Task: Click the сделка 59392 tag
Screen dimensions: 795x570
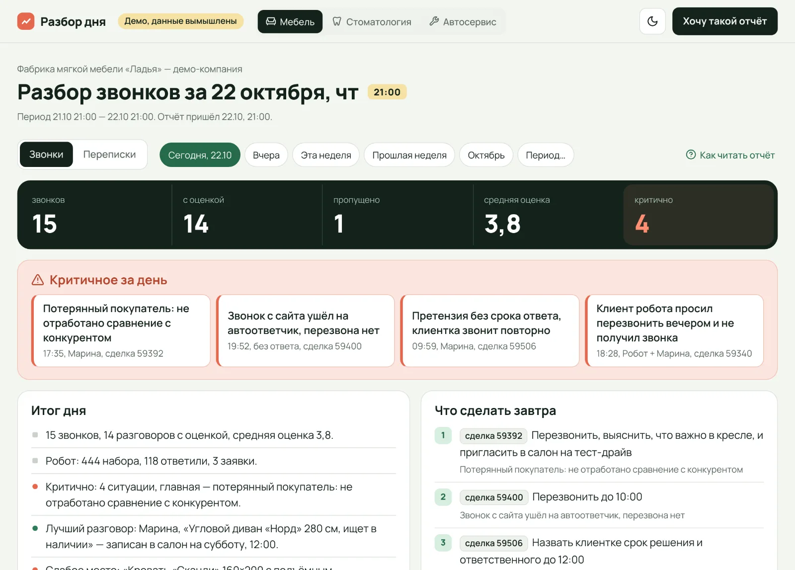Action: click(x=493, y=436)
